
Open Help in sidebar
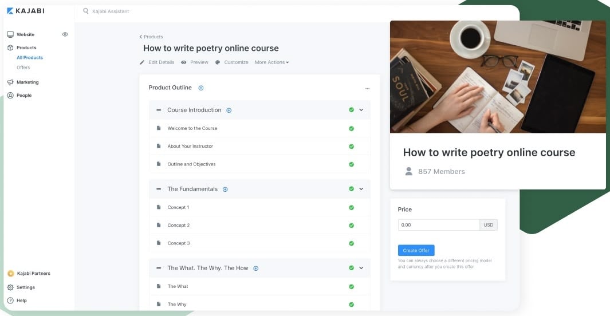[21, 301]
